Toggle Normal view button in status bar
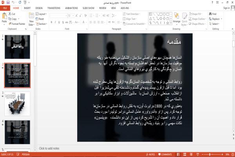This screenshot has width=235, height=157. 178,154
